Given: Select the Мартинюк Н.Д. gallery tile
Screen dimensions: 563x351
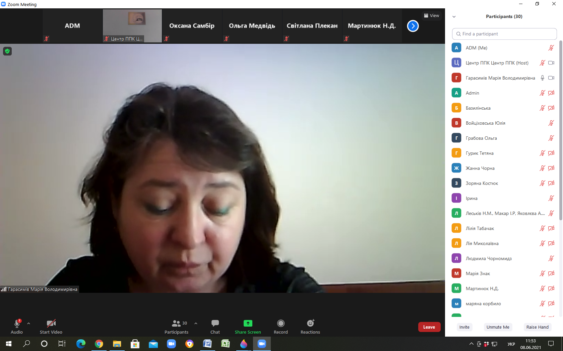Looking at the screenshot, I should coord(372,26).
